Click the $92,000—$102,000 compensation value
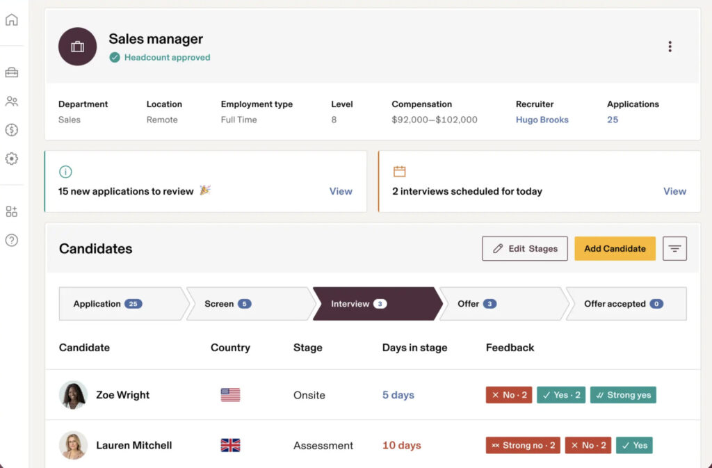The image size is (712, 468). [x=435, y=120]
